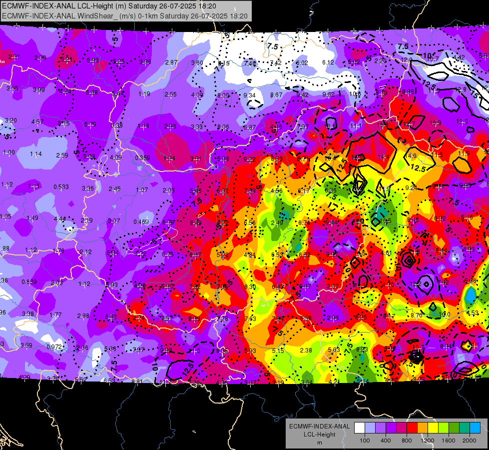Click the contour label 15
The width and height of the screenshot is (489, 450).
click(476, 93)
